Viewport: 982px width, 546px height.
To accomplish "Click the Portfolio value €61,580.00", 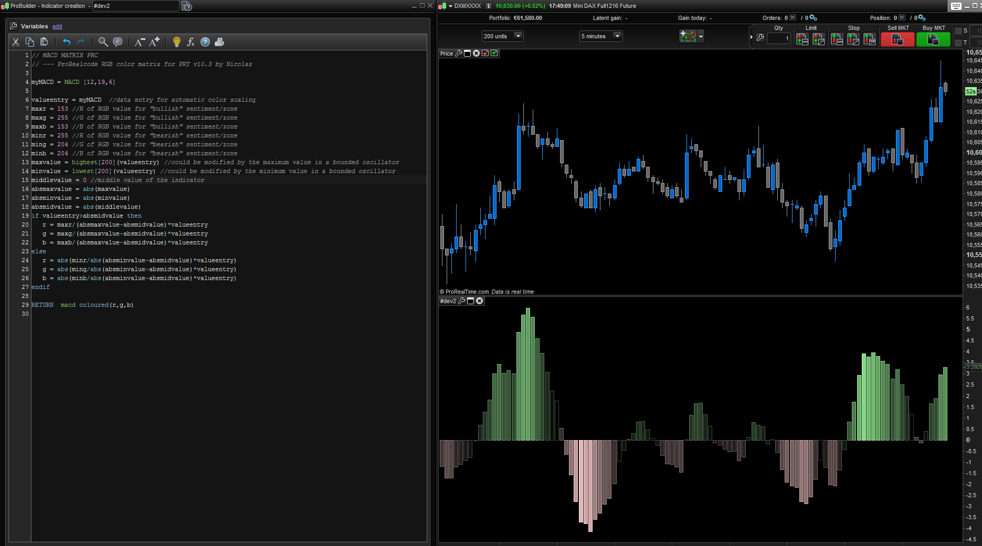I will pyautogui.click(x=528, y=18).
